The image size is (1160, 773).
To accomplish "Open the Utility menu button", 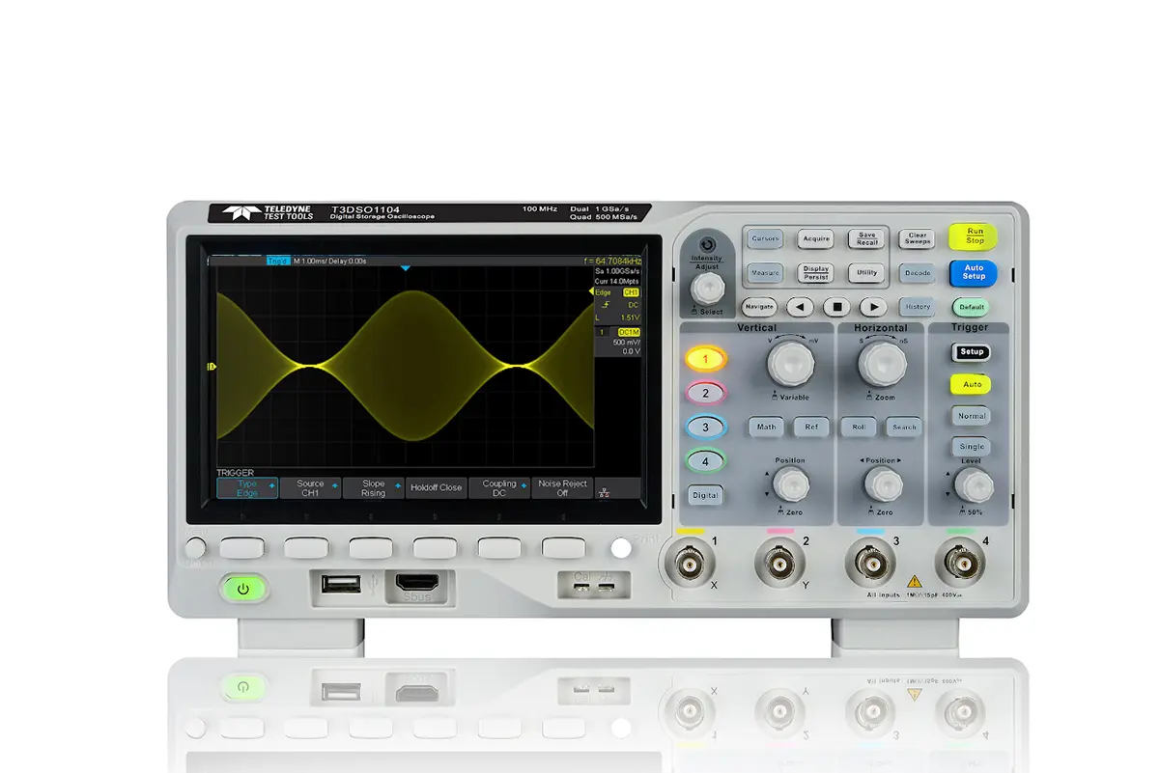I will pos(866,273).
